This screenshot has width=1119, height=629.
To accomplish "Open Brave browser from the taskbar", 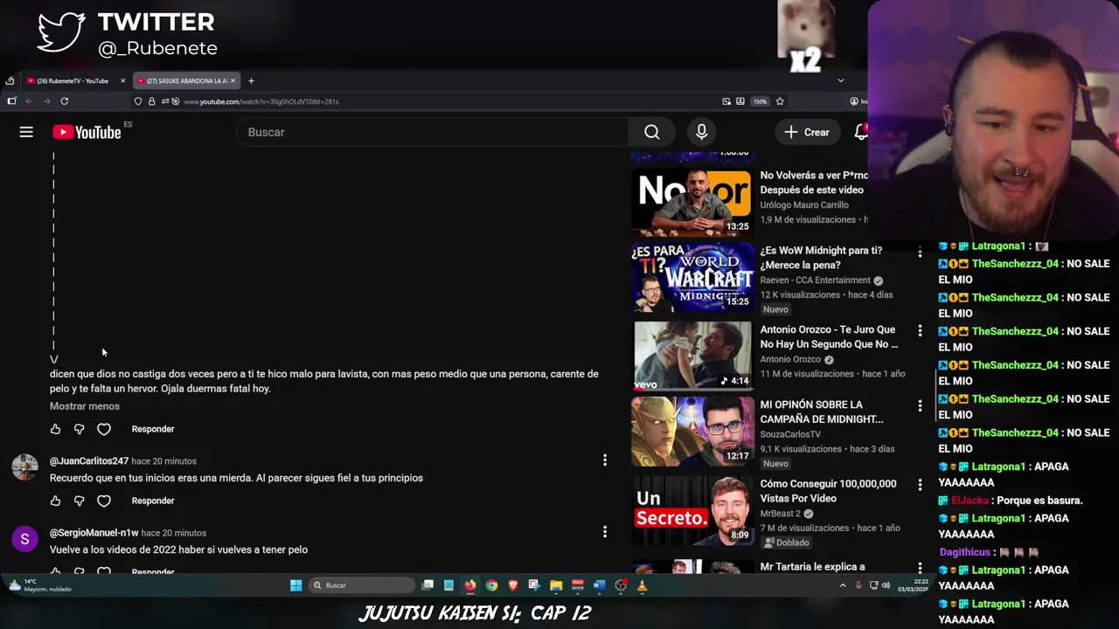I will [512, 585].
